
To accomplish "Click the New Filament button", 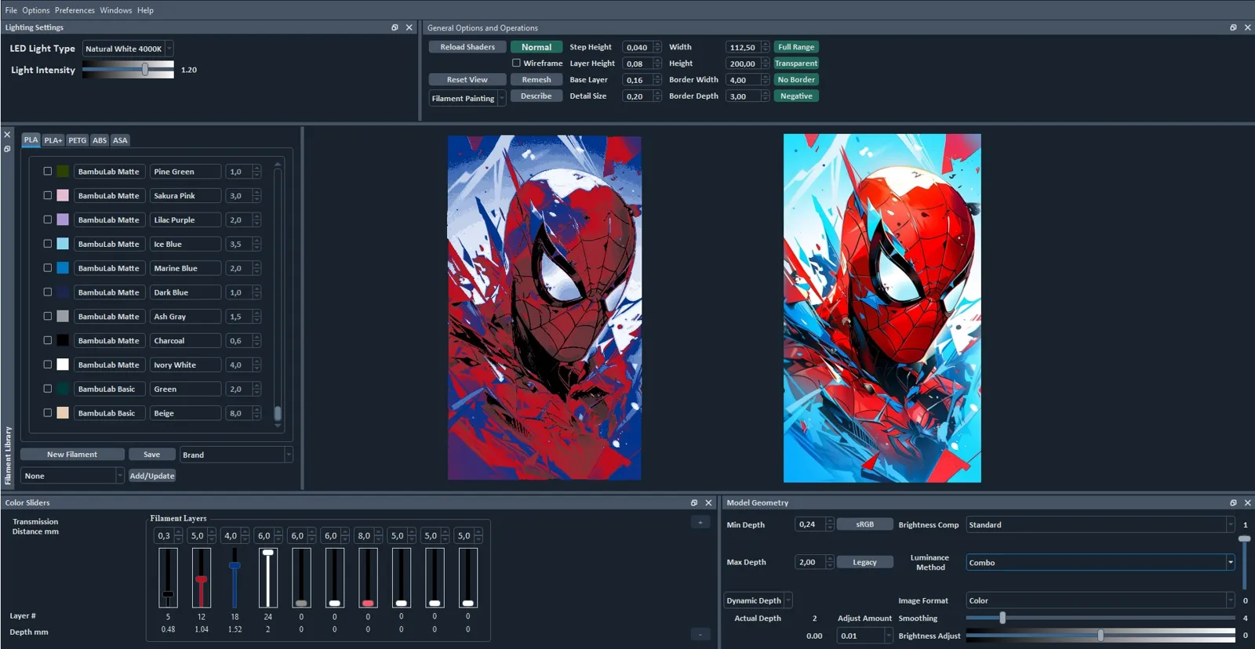I will point(72,455).
